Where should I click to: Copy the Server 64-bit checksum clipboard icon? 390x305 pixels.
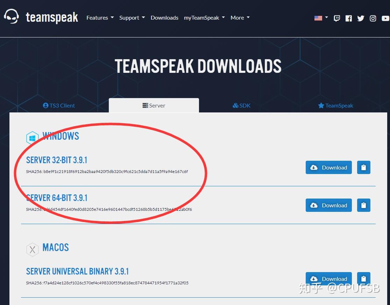(x=363, y=205)
